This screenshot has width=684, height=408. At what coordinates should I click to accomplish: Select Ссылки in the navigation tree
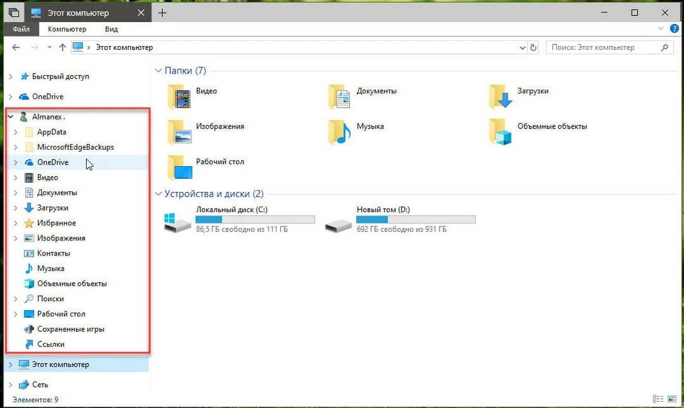point(51,344)
